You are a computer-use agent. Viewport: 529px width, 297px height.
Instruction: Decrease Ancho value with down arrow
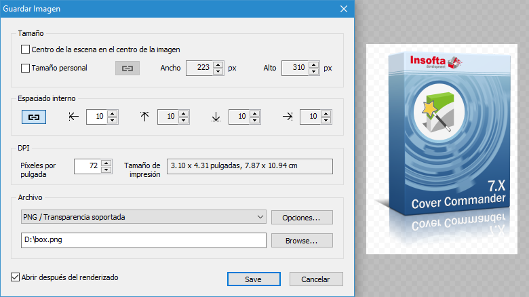218,72
